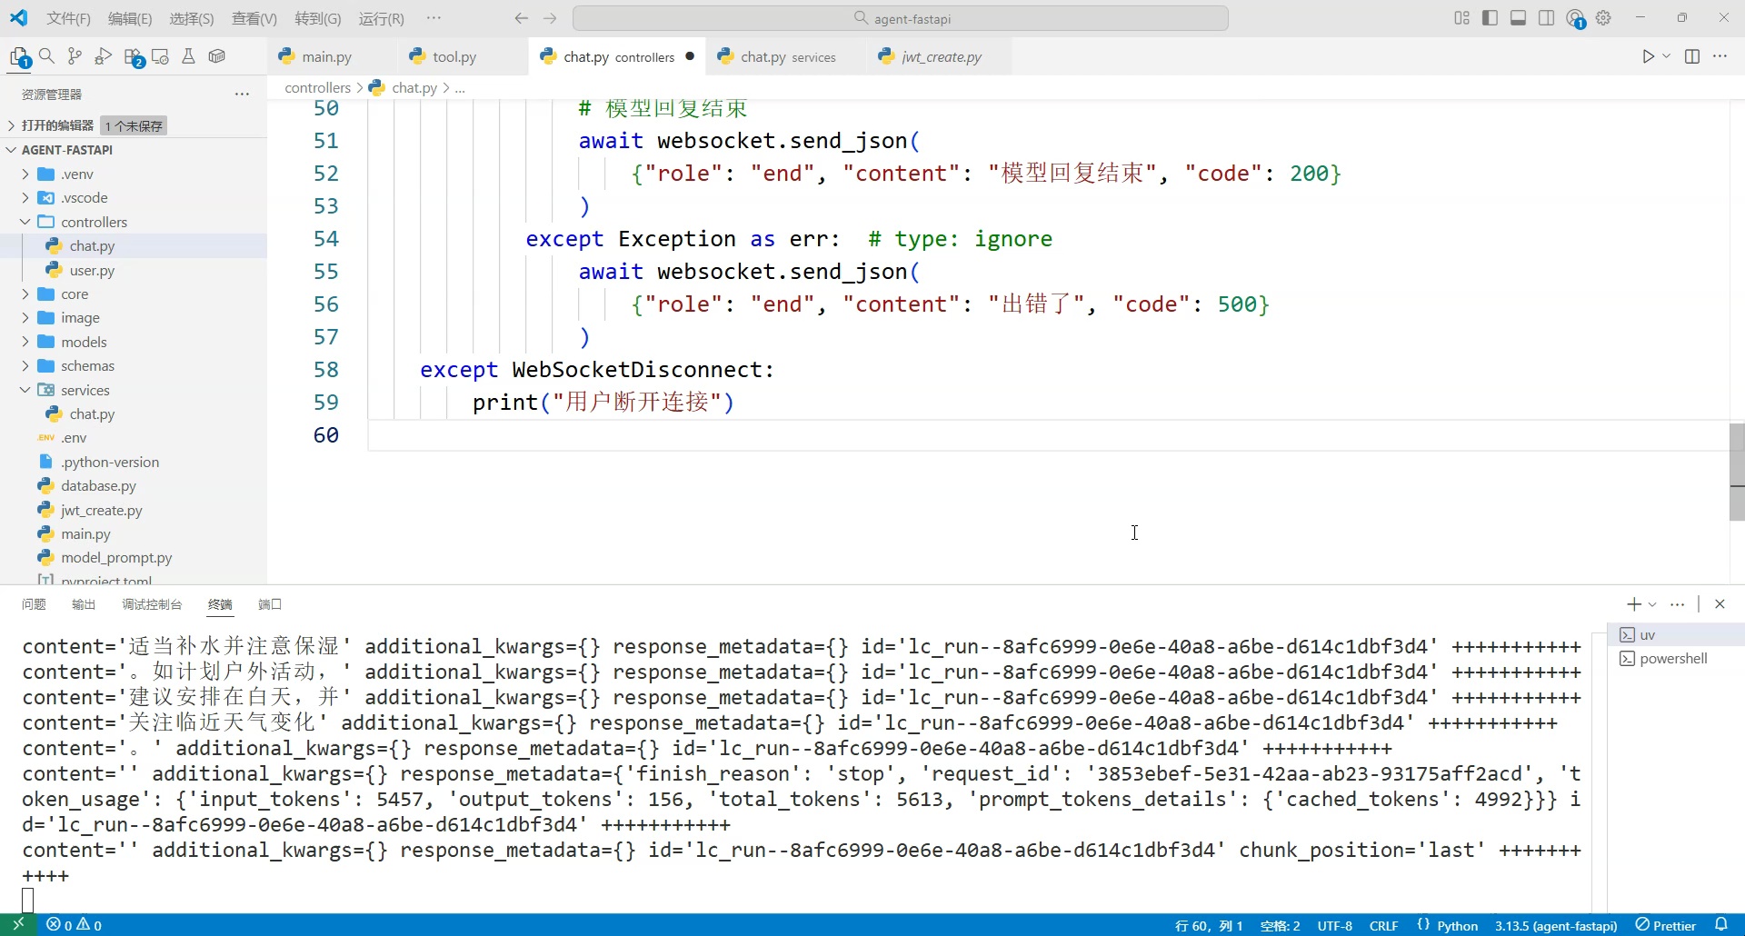Open the editor's more actions menu

click(x=1720, y=56)
